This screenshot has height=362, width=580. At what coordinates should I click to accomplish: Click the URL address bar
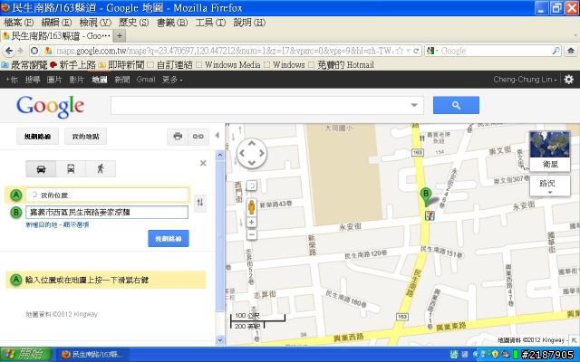(224, 51)
